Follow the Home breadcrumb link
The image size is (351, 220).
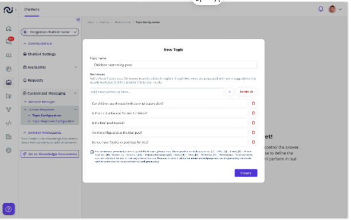point(90,22)
